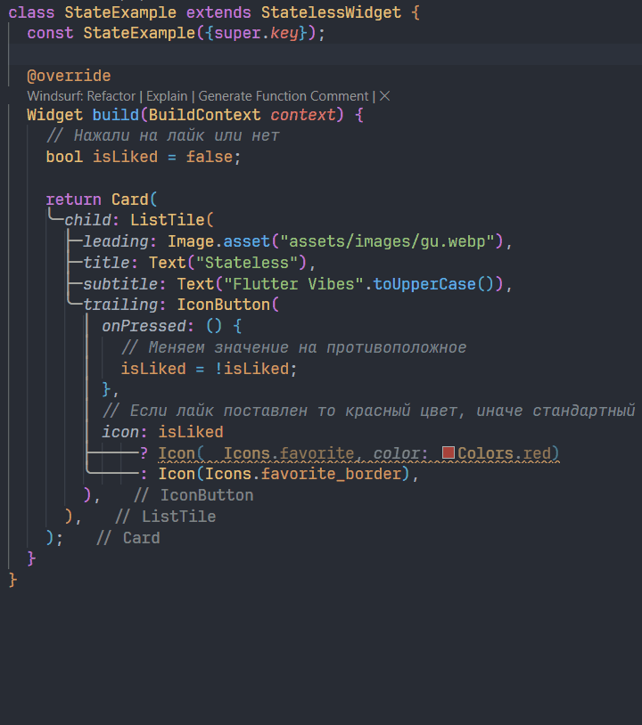This screenshot has width=642, height=725.
Task: Open the red color swatch before Colors.red
Action: (449, 453)
